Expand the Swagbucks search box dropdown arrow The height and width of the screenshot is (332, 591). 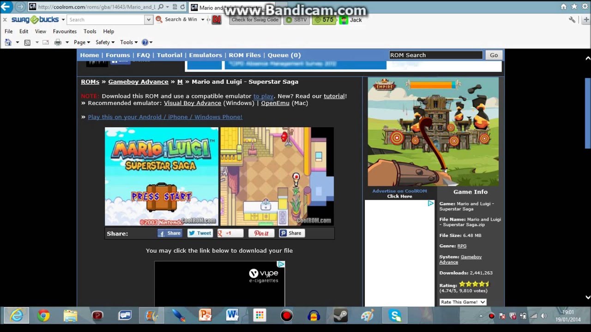pyautogui.click(x=149, y=19)
